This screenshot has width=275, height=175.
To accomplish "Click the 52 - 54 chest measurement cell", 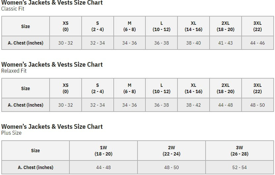I will click(x=239, y=167).
